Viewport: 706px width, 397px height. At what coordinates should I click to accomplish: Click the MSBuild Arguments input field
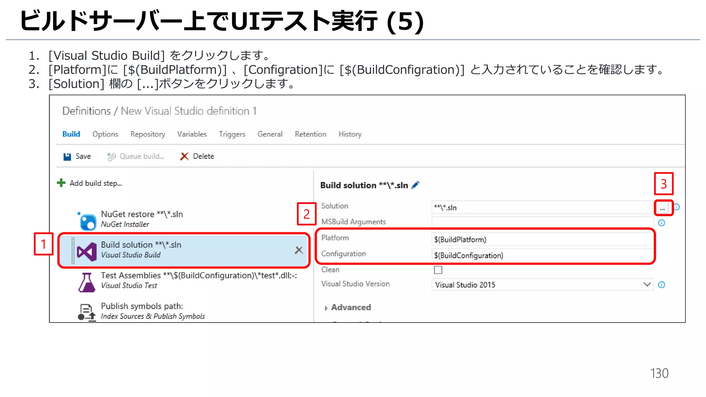click(543, 223)
